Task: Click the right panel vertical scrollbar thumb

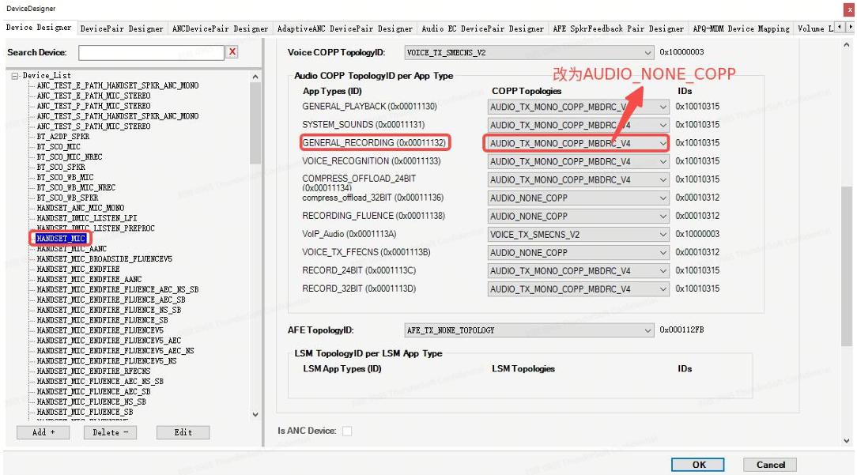Action: (x=847, y=266)
